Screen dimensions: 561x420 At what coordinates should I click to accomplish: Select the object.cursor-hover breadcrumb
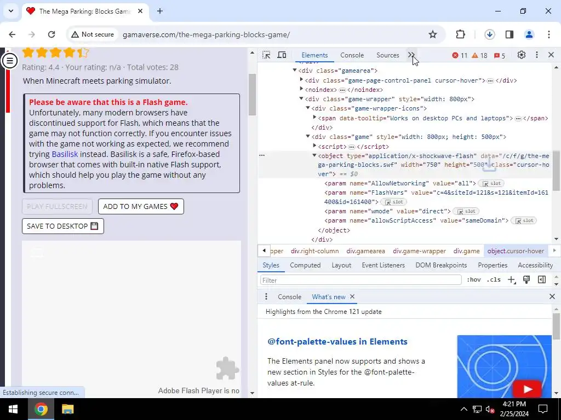point(516,251)
